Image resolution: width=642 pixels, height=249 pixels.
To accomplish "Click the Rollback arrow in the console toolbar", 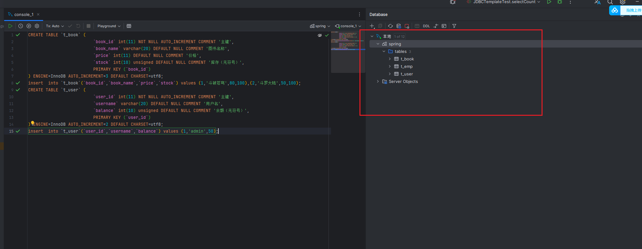I will pyautogui.click(x=78, y=26).
